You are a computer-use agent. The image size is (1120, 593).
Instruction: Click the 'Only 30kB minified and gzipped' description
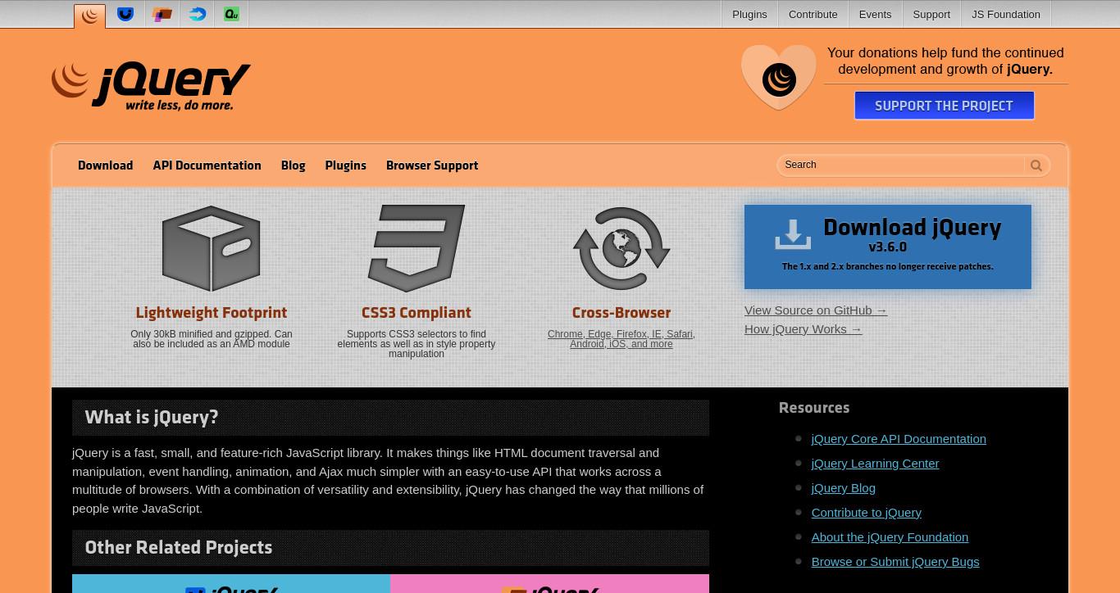click(x=212, y=339)
